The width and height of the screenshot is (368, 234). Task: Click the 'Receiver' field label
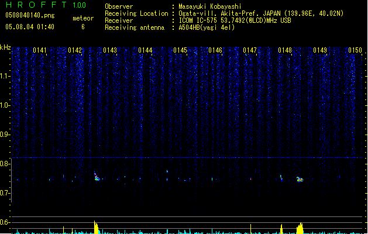(119, 20)
